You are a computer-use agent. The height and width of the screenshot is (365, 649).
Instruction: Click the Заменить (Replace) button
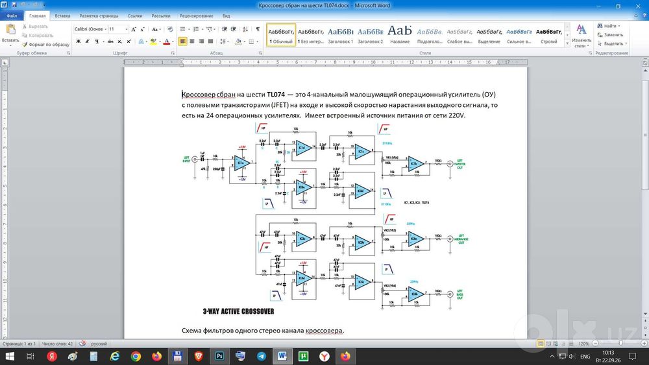pyautogui.click(x=611, y=35)
